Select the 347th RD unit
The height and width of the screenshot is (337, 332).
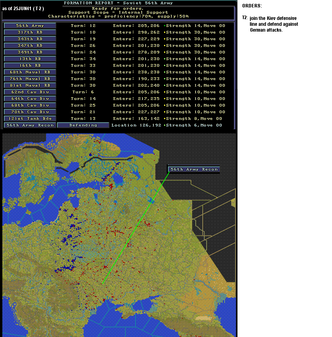30,46
